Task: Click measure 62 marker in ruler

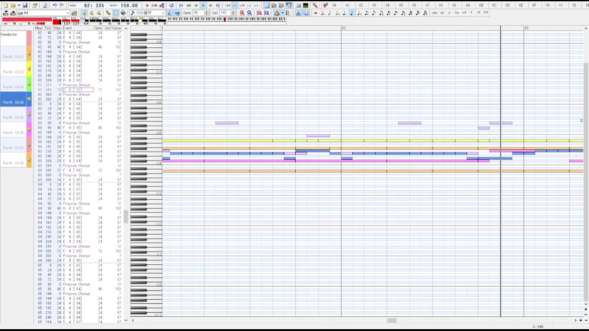Action: 344,28
